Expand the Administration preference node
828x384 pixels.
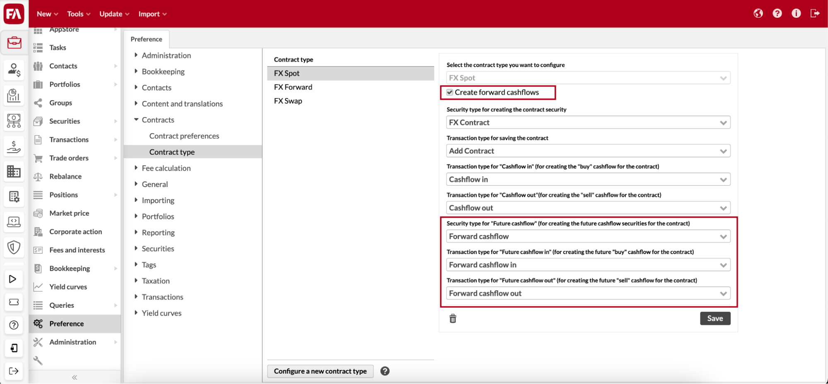[x=136, y=55]
